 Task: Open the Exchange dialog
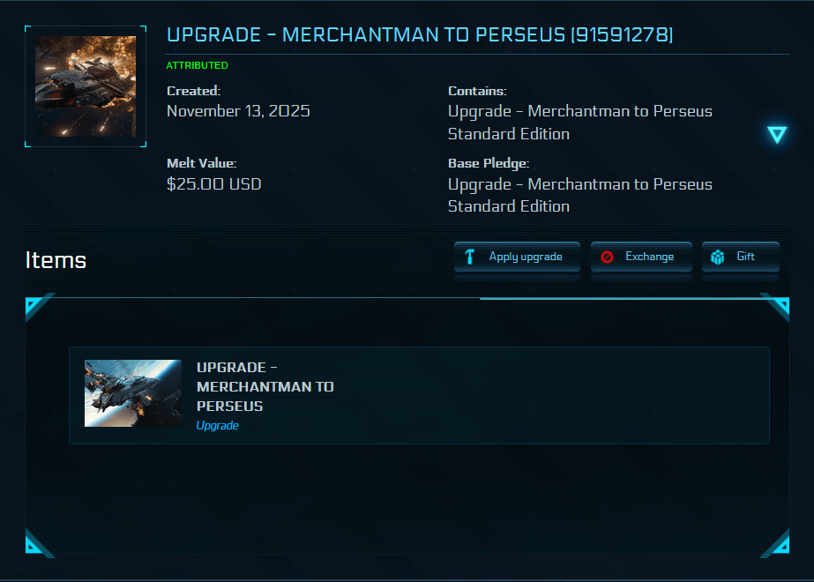[x=641, y=257]
